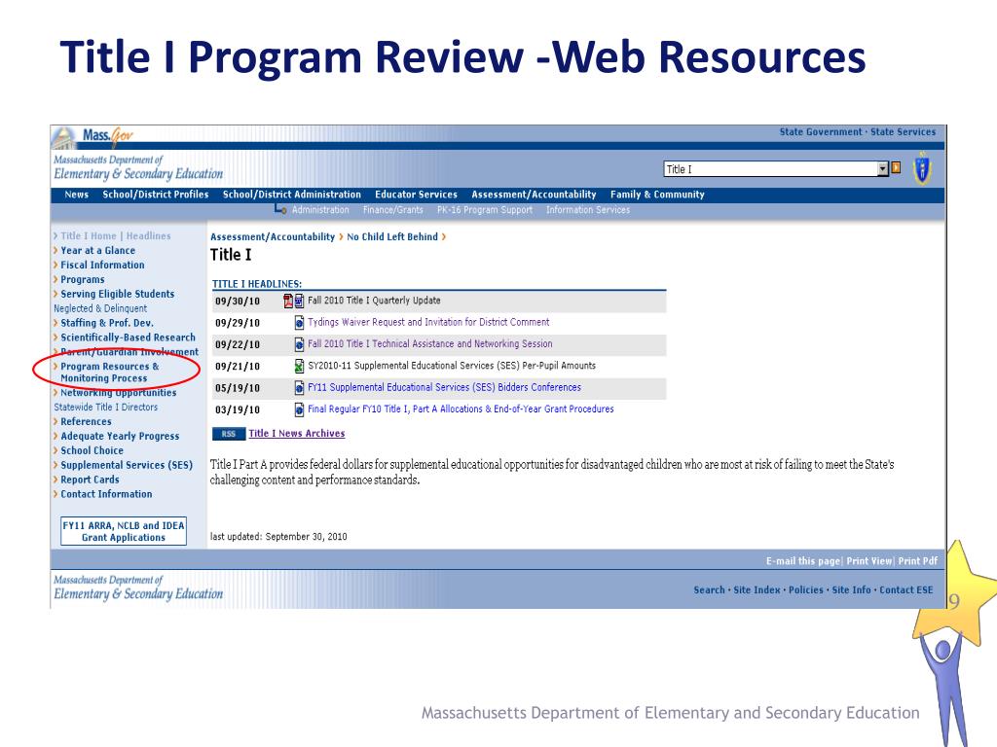Click the document icon beside Final Regular FY10 Allocations
The image size is (997, 747).
click(x=299, y=409)
